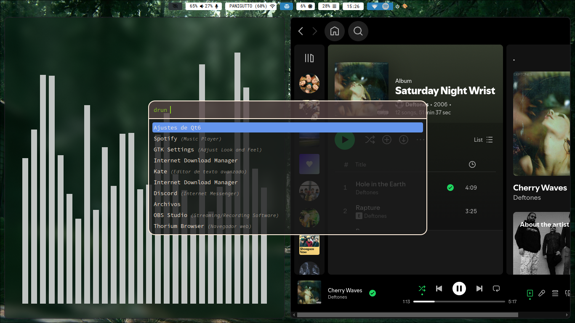Open the power icon in the top bar
This screenshot has width=575, height=323.
(x=397, y=6)
